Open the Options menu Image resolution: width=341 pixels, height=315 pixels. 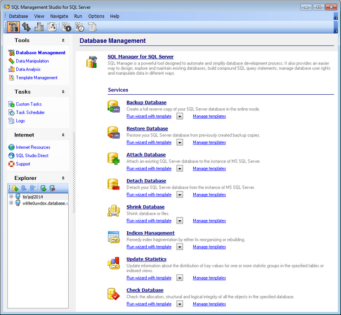[x=96, y=16]
